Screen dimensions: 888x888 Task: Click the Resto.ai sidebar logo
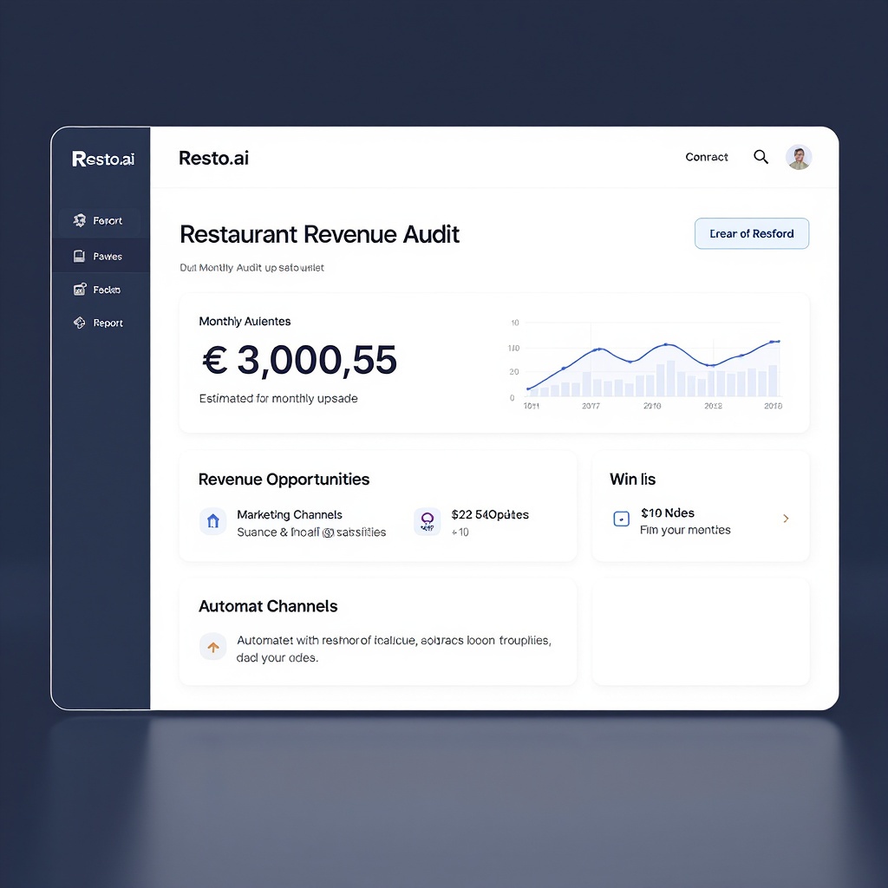(103, 159)
